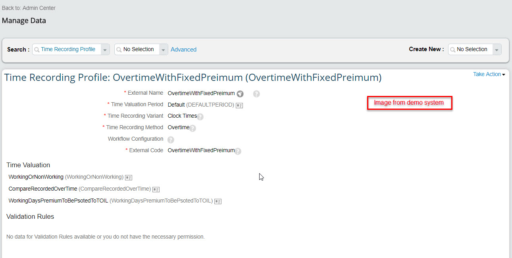Click the Clock Times value
The image size is (512, 258).
click(182, 116)
